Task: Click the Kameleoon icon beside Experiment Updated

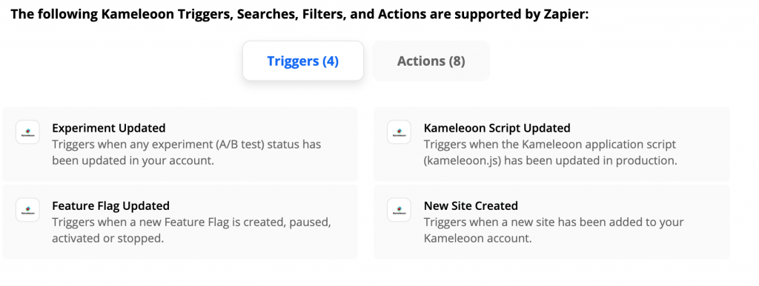Action: click(x=27, y=132)
